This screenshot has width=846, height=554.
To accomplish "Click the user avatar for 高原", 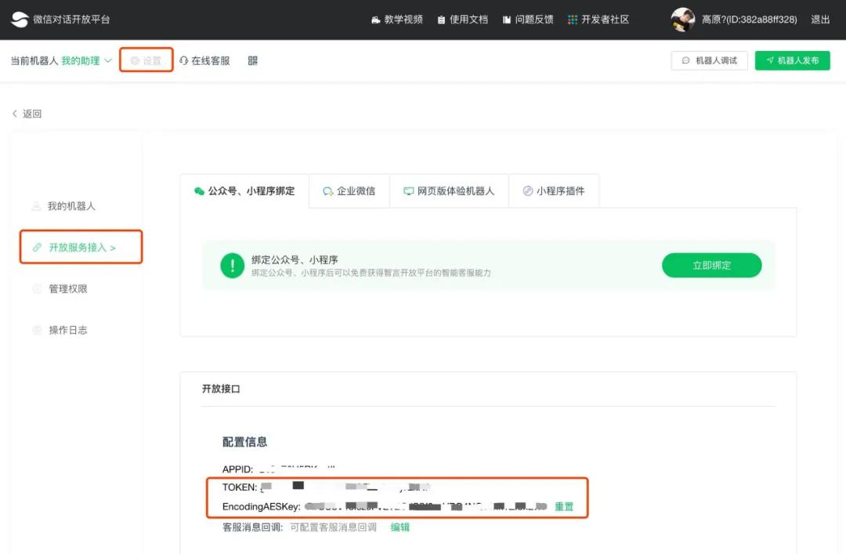I will [682, 19].
